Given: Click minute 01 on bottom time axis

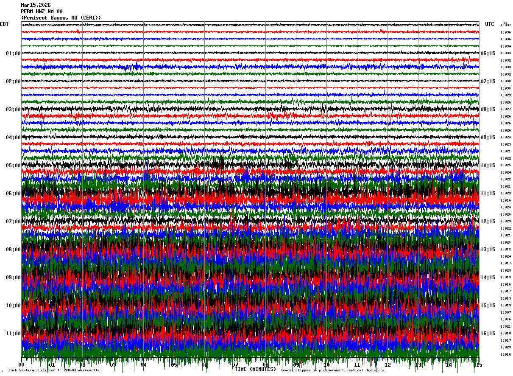Looking at the screenshot, I should (52, 365).
